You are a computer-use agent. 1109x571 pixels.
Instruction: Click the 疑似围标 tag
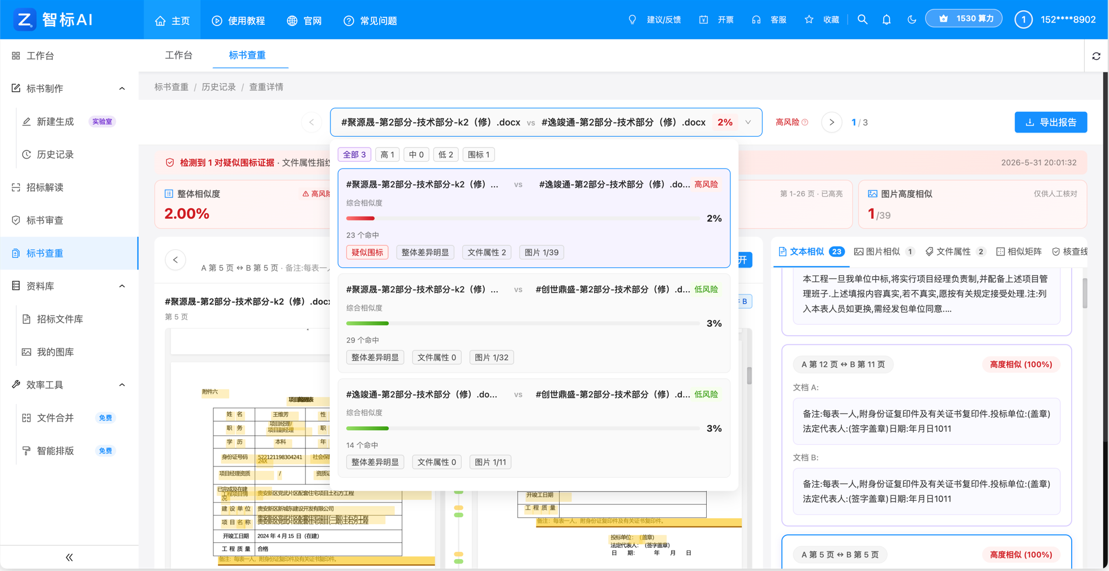(367, 252)
